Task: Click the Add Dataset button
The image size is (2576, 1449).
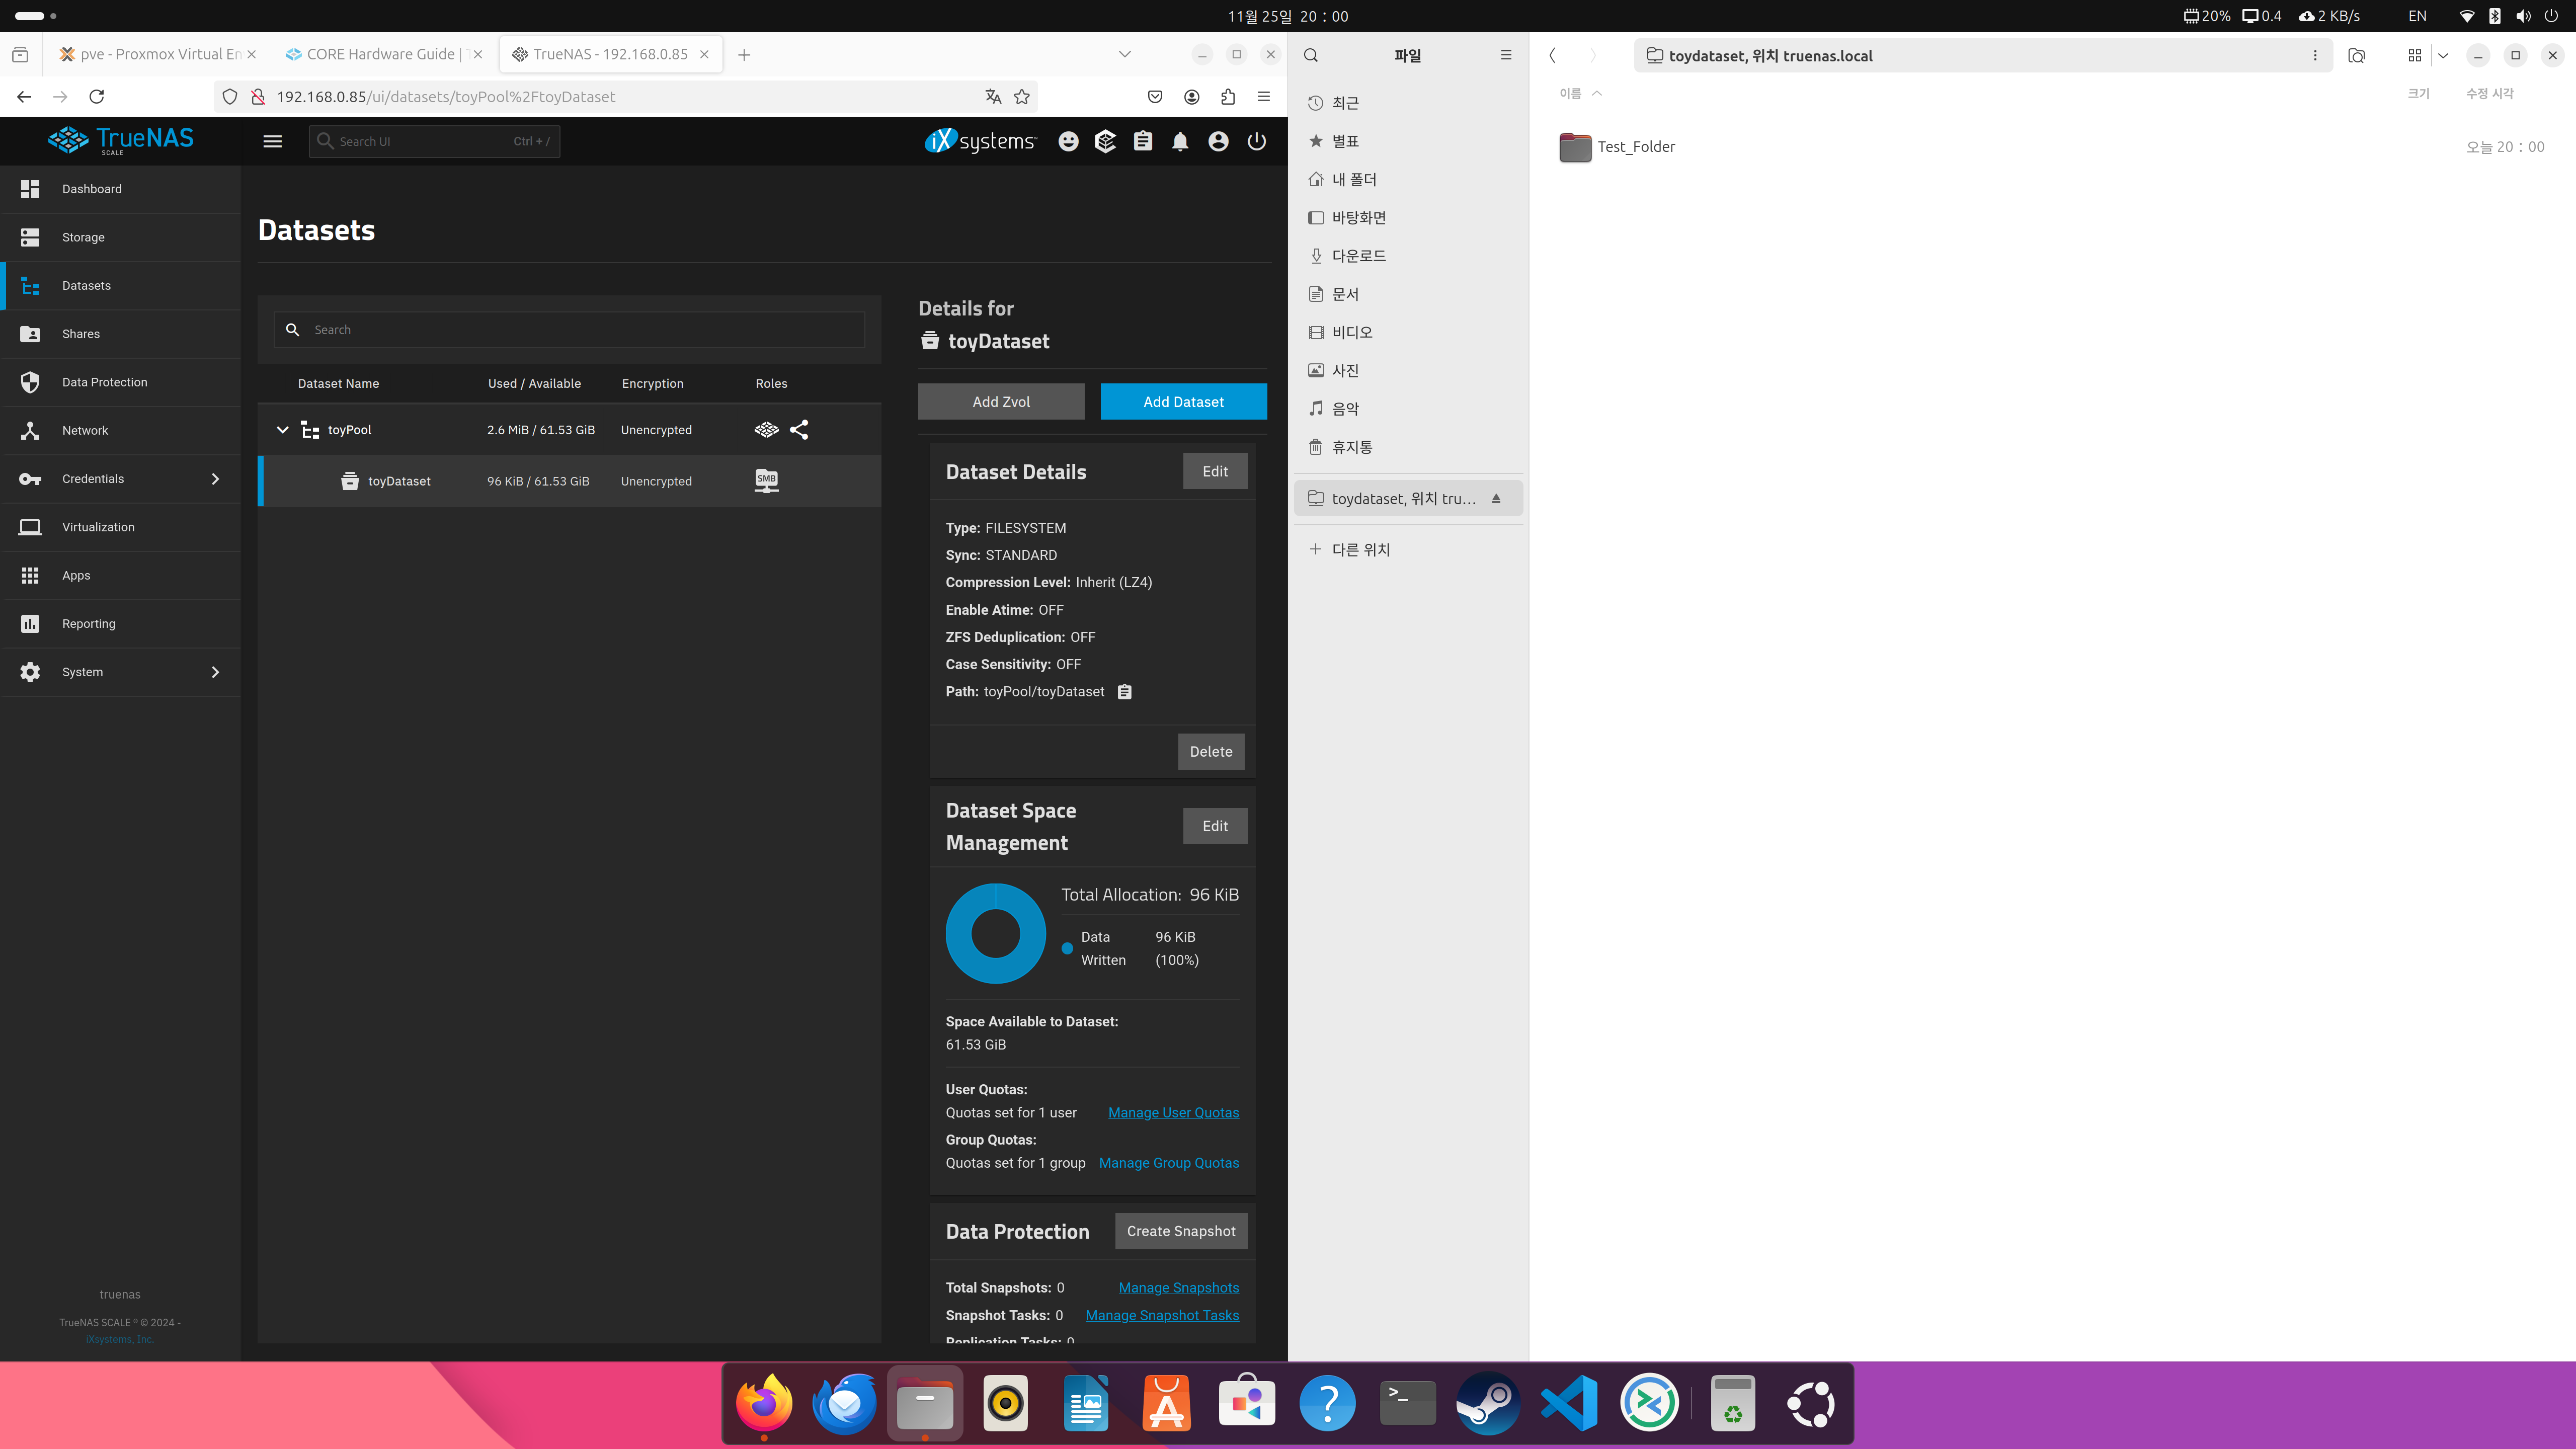Action: [x=1183, y=402]
